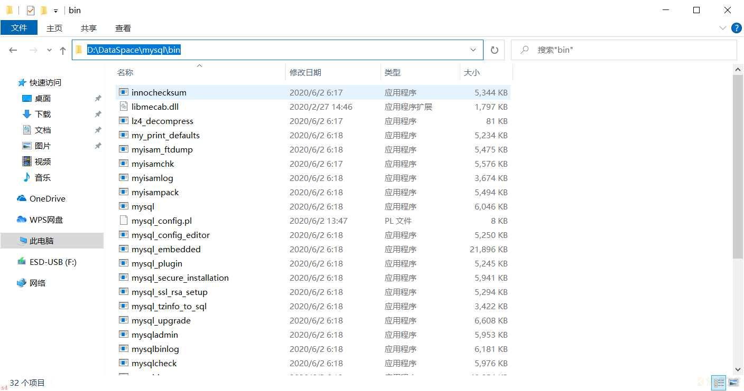Click the Back navigation arrow

pos(13,50)
